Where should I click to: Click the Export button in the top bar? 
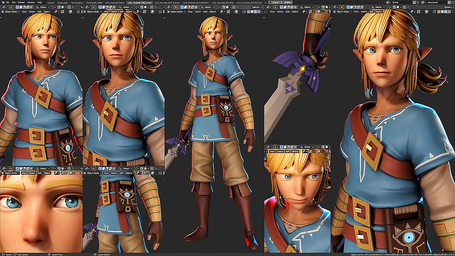[275, 2]
